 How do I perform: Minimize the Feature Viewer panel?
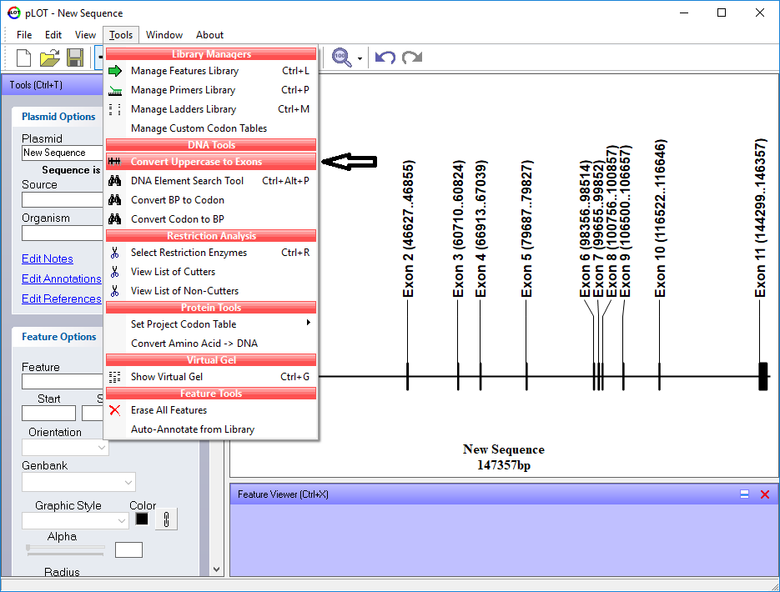pos(744,494)
